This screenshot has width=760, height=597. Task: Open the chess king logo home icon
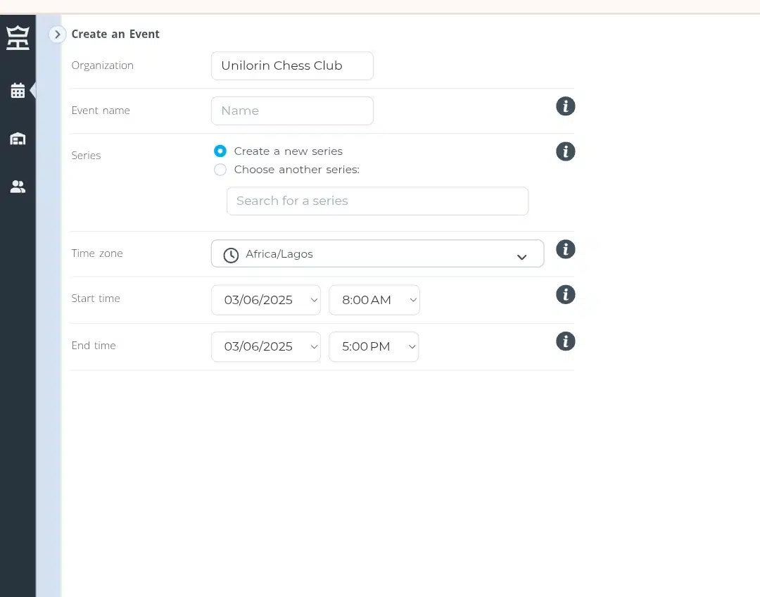18,38
